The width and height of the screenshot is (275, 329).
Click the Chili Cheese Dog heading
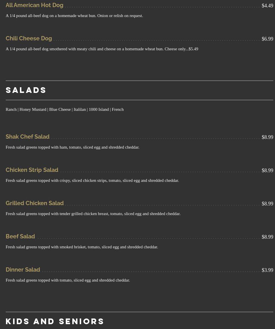pos(29,39)
